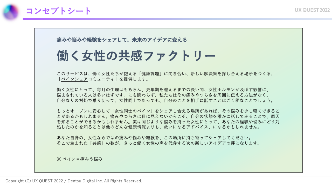Click the コンセプトシート slide title
The image size is (332, 186).
click(59, 11)
